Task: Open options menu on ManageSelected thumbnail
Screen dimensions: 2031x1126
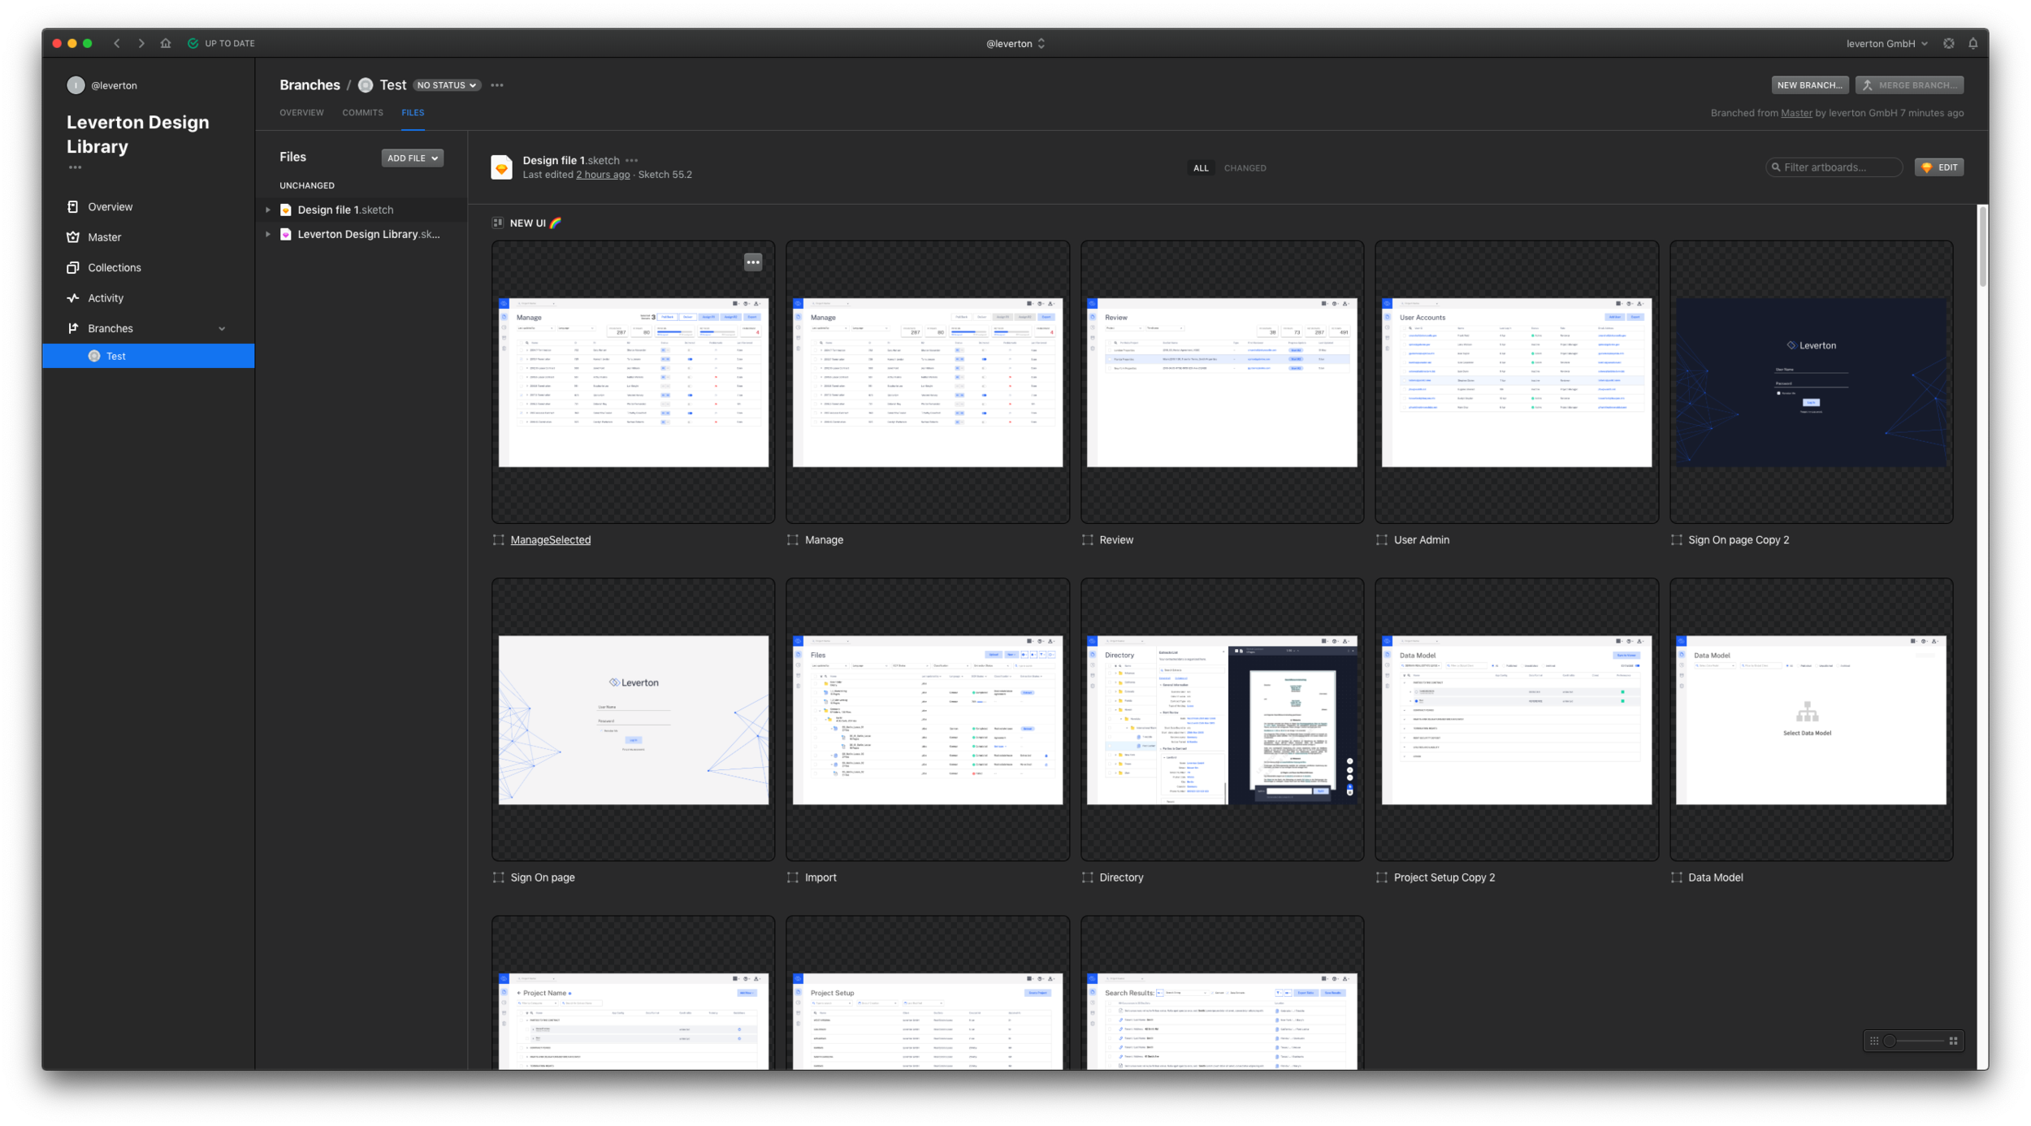Action: pyautogui.click(x=753, y=262)
